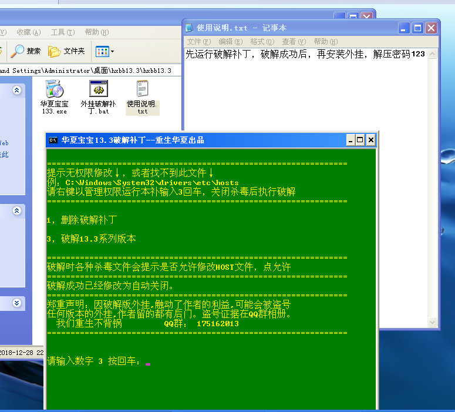The width and height of the screenshot is (455, 412).
Task: Click the console prompt 请输入数字 3 按回车
Action: click(x=94, y=361)
